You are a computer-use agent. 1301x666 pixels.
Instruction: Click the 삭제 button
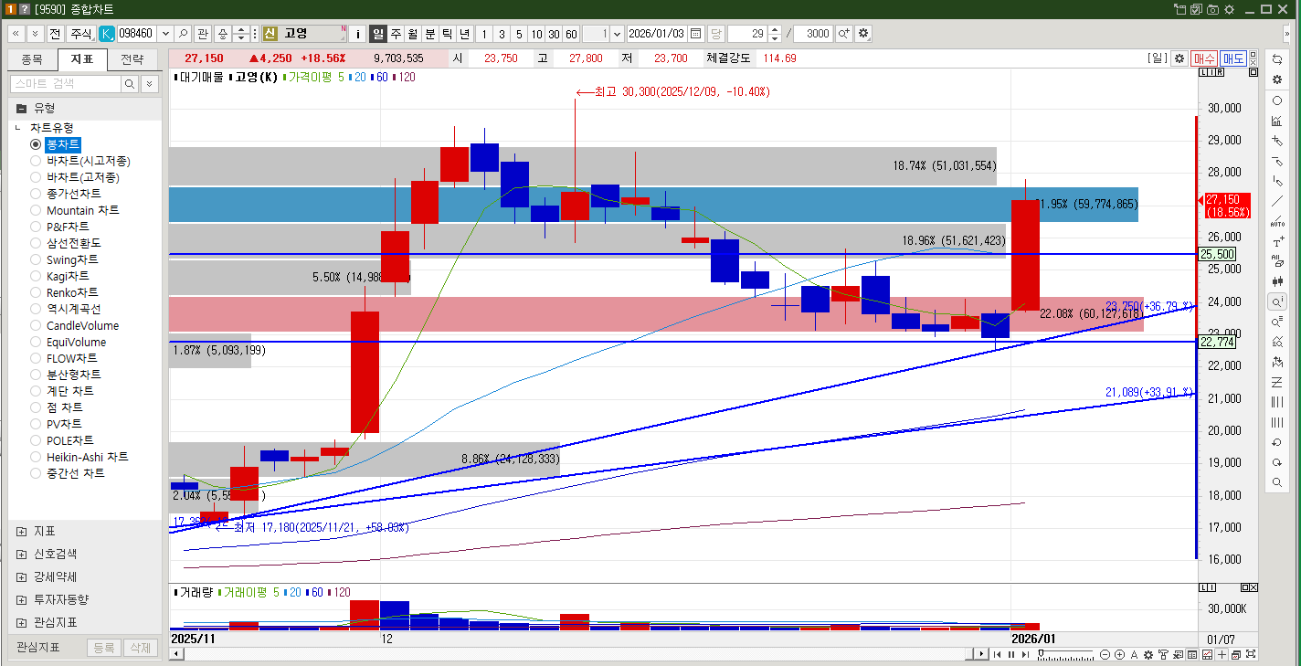[x=140, y=648]
